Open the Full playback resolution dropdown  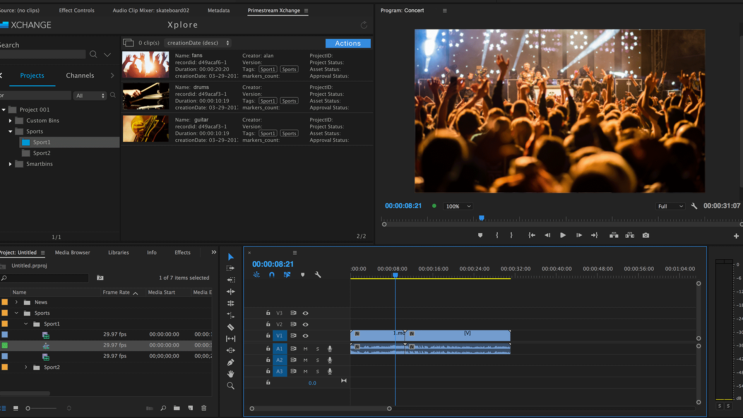click(x=670, y=206)
